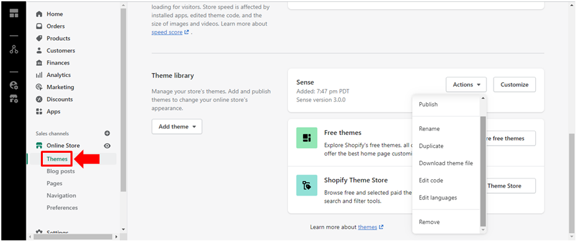The height and width of the screenshot is (241, 576).
Task: View online store using eye icon
Action: (107, 146)
